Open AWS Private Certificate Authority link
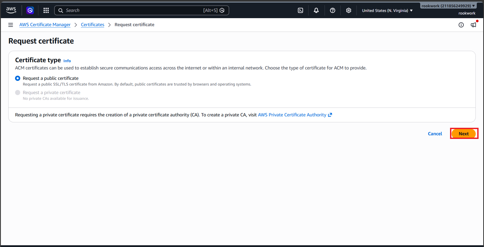The width and height of the screenshot is (484, 247). 292,115
